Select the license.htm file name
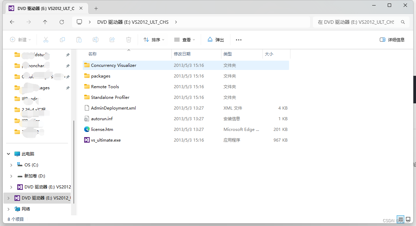The height and width of the screenshot is (226, 416). 102,129
